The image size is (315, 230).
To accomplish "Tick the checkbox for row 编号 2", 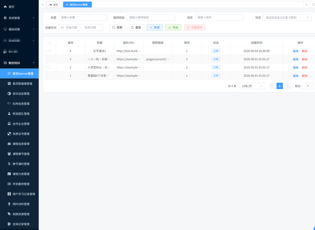I will click(49, 67).
